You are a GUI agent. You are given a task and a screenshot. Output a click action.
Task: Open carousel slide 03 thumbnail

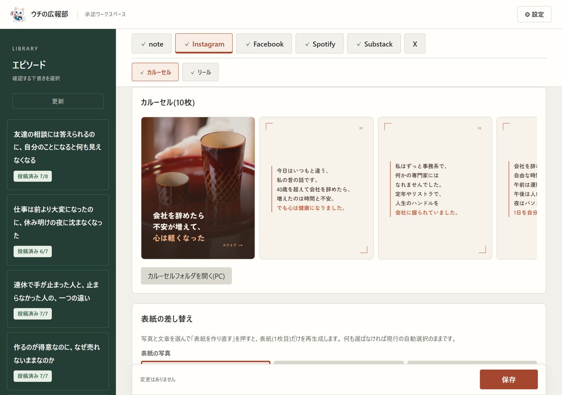[x=435, y=188]
